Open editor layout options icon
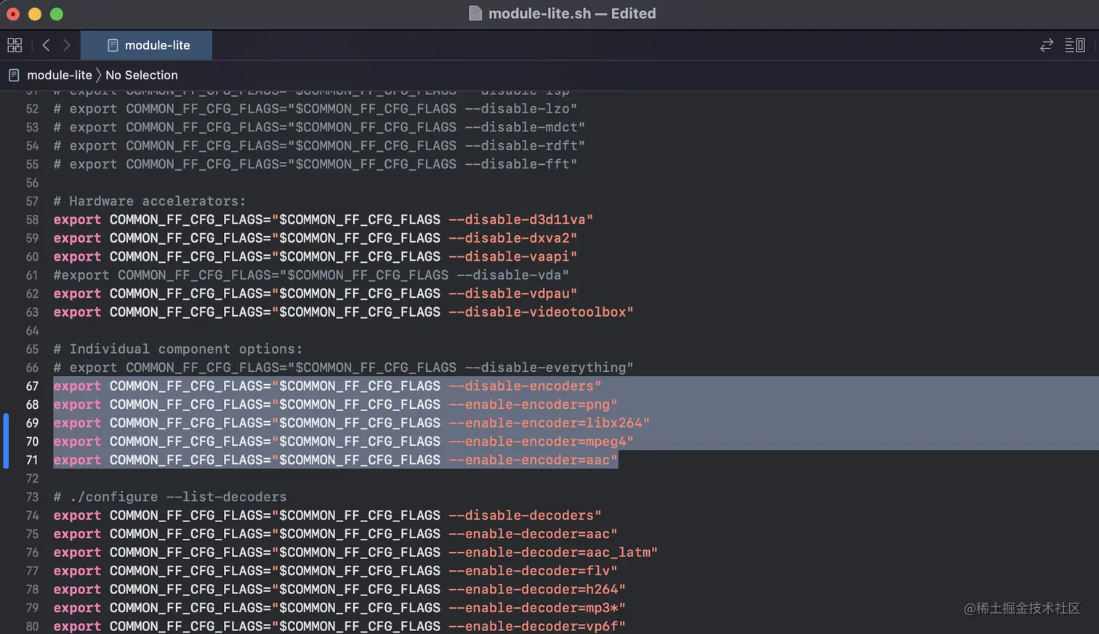The width and height of the screenshot is (1099, 634). [x=1075, y=45]
